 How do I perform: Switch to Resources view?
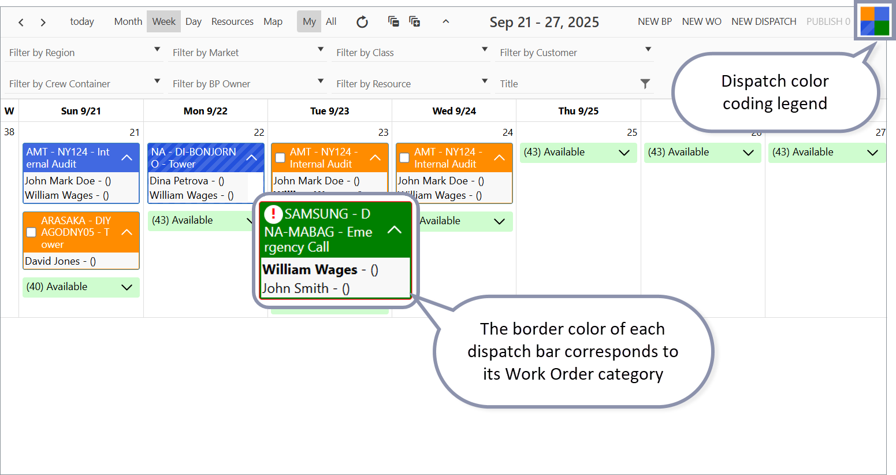tap(232, 21)
